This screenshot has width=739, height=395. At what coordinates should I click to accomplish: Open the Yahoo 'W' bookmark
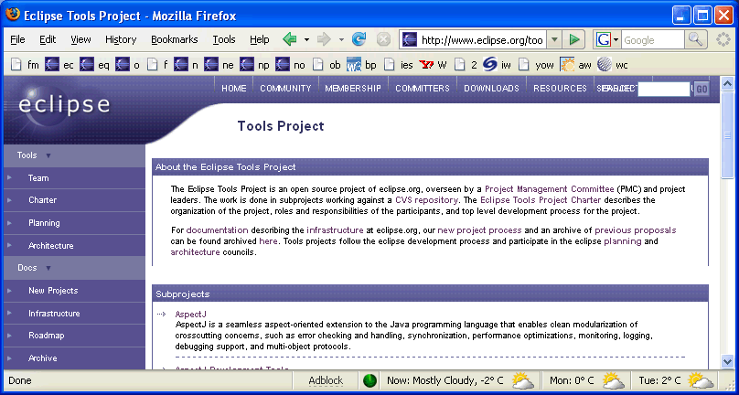pyautogui.click(x=433, y=65)
